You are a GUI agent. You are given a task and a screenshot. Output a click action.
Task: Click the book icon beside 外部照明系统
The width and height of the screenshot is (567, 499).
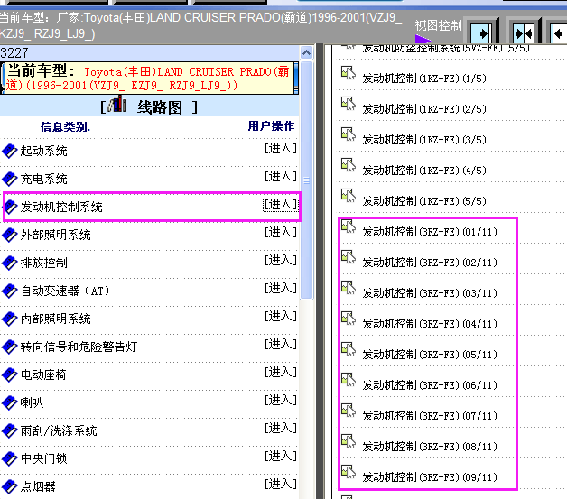(x=9, y=235)
